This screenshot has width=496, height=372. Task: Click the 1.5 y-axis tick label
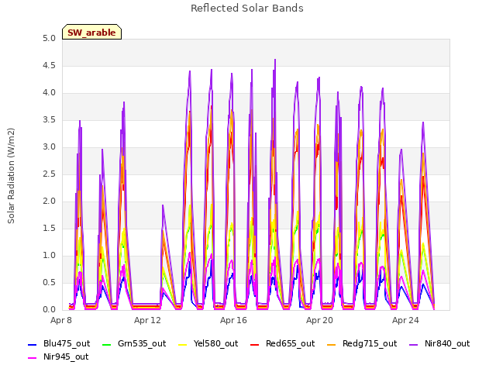[49, 229]
